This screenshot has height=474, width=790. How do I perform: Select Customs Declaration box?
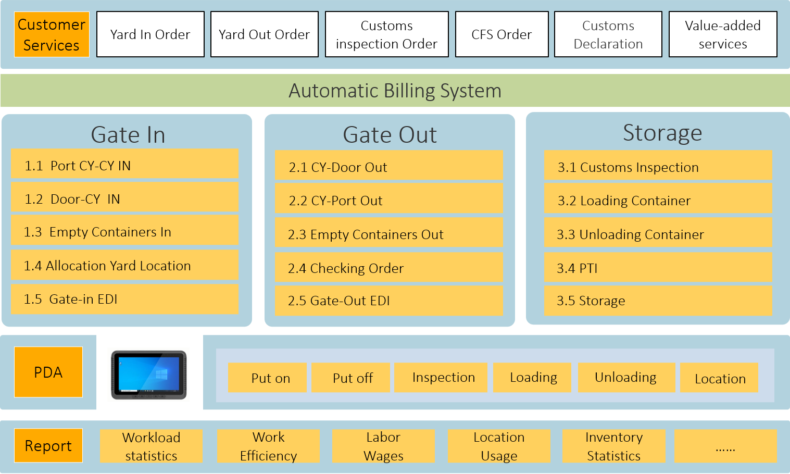(608, 34)
